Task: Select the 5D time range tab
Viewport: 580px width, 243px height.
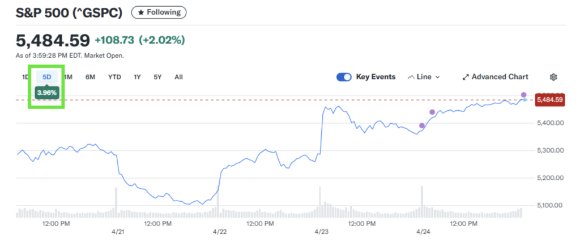Action: tap(46, 77)
